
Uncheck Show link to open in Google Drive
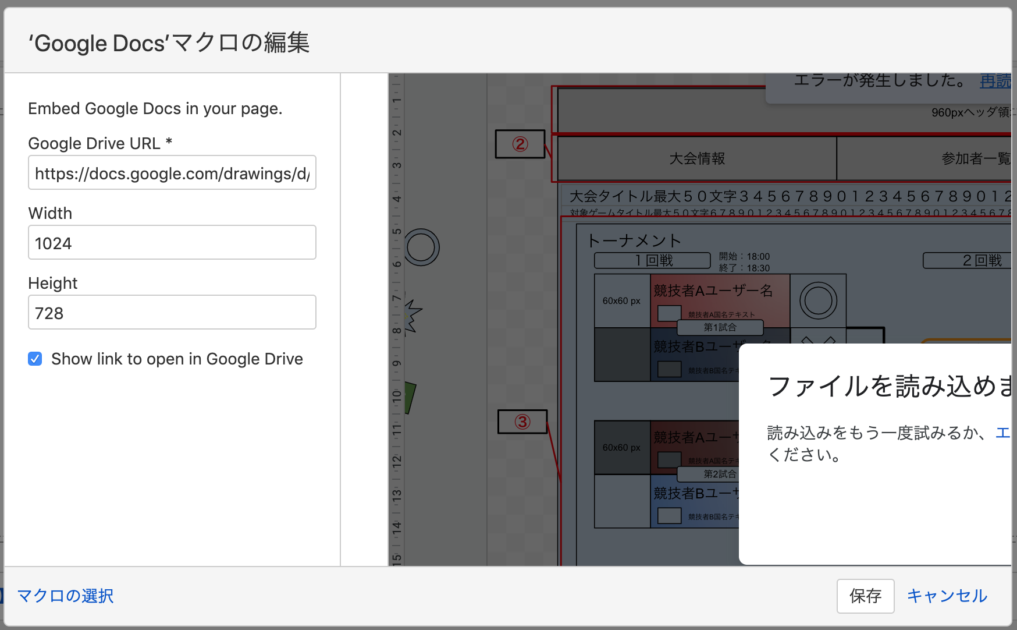tap(35, 359)
